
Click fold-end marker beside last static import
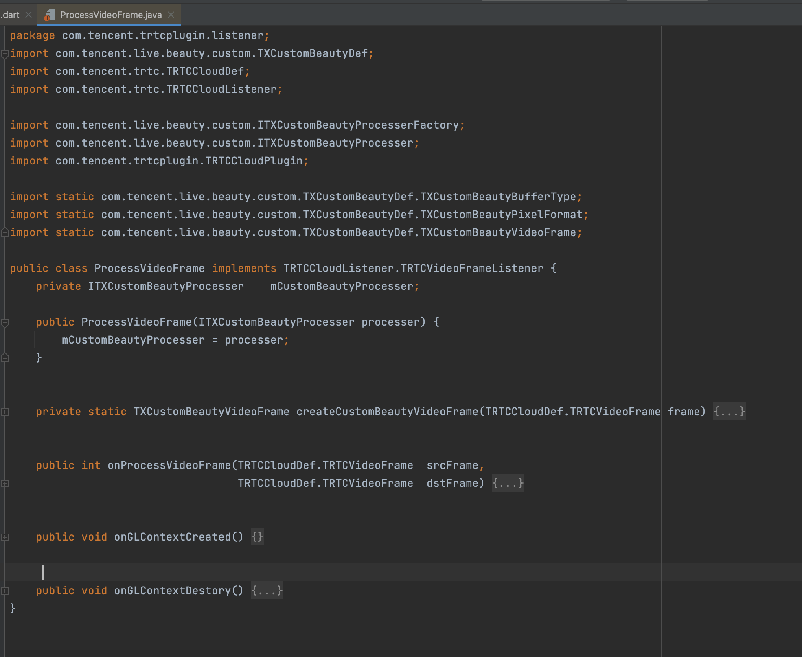point(5,232)
